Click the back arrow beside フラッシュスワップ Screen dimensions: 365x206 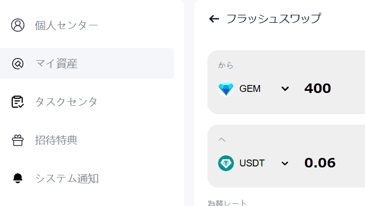coord(214,19)
